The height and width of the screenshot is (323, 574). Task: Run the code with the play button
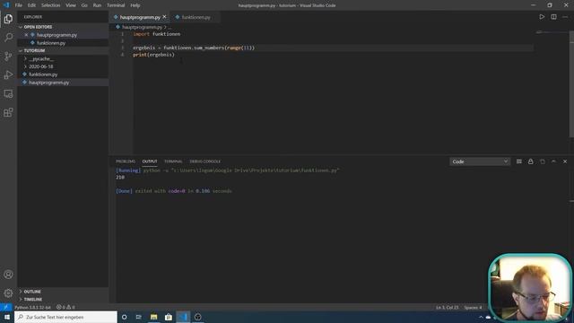[x=542, y=17]
